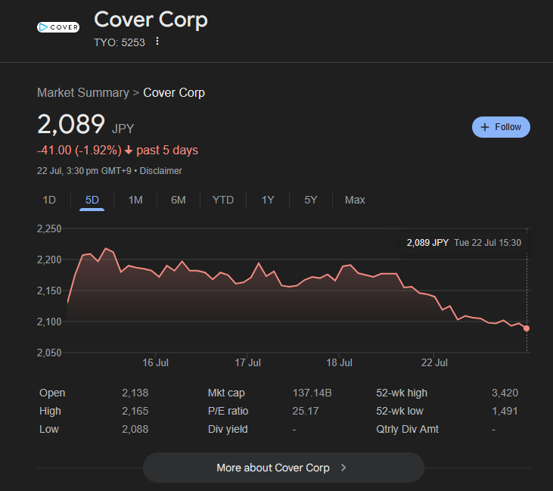Click the 52-wk low value 1,491
Image resolution: width=553 pixels, height=491 pixels.
click(x=505, y=412)
